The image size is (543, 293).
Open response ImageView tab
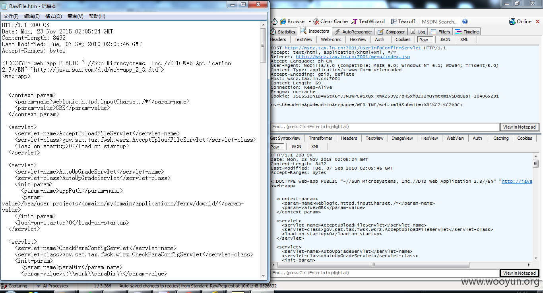(402, 138)
